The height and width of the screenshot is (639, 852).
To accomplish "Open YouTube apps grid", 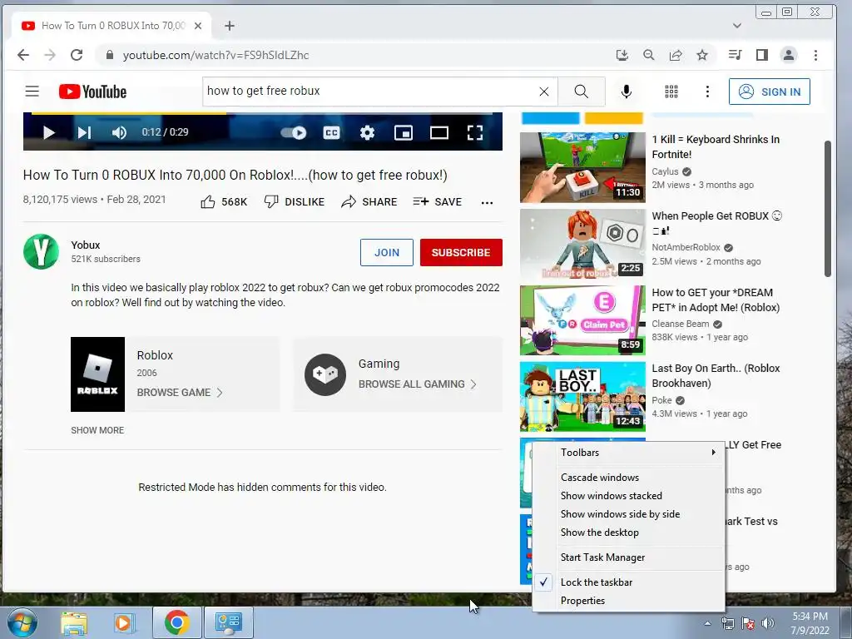I will pyautogui.click(x=671, y=92).
